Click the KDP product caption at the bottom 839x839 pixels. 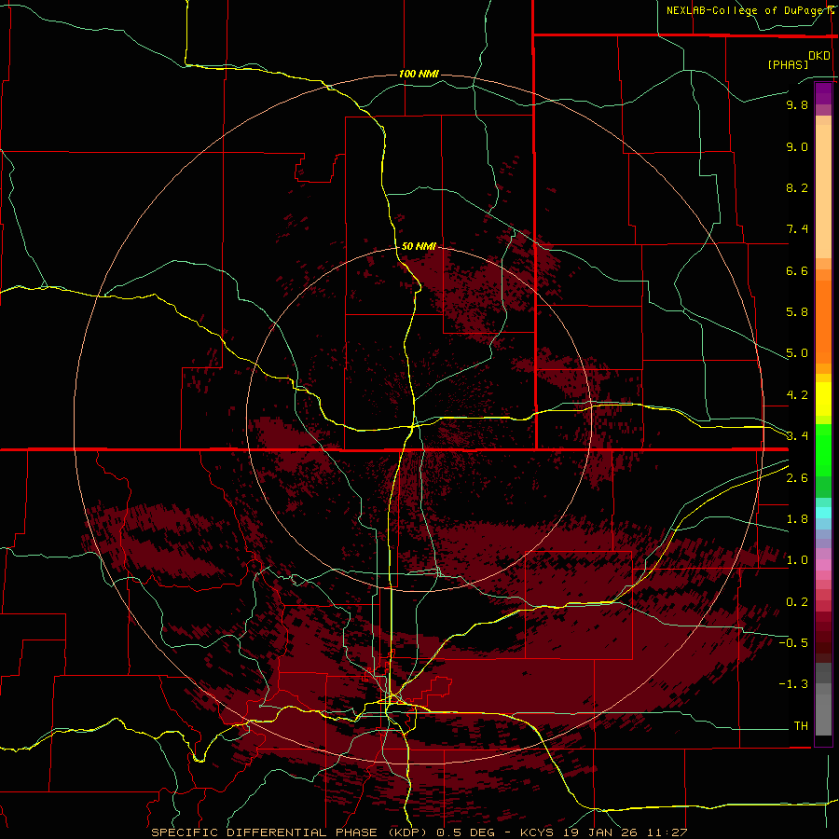(x=419, y=832)
